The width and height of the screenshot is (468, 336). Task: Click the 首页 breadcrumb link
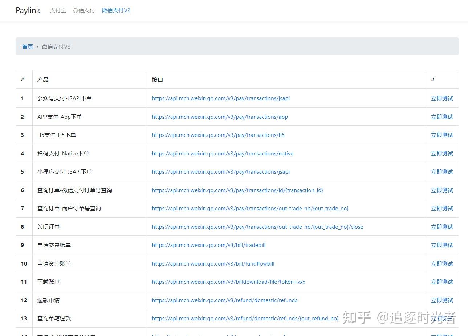point(27,46)
